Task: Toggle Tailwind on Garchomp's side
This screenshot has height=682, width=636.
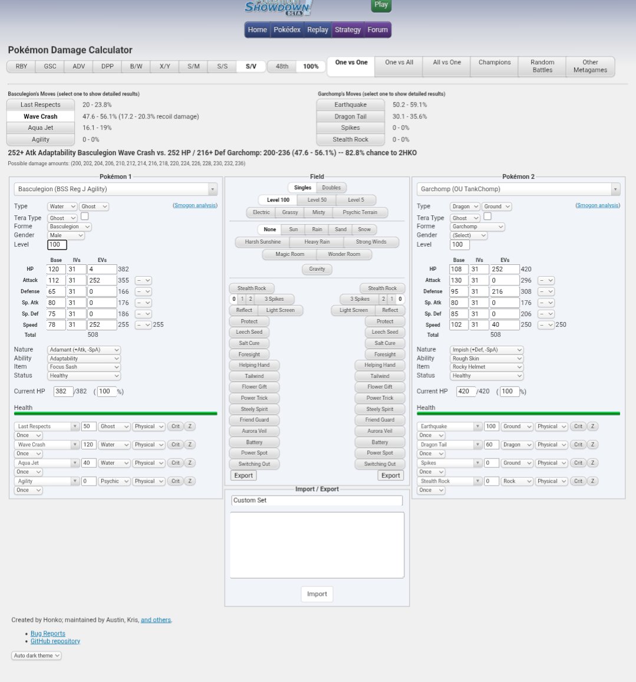Action: pos(380,376)
